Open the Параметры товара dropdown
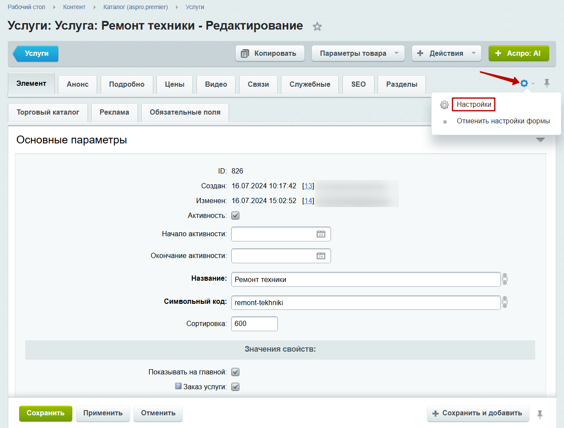This screenshot has height=428, width=564. [x=358, y=53]
